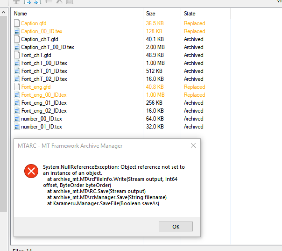
Task: Click the file icon beside Font_eng.gfd
Action: [x=17, y=87]
